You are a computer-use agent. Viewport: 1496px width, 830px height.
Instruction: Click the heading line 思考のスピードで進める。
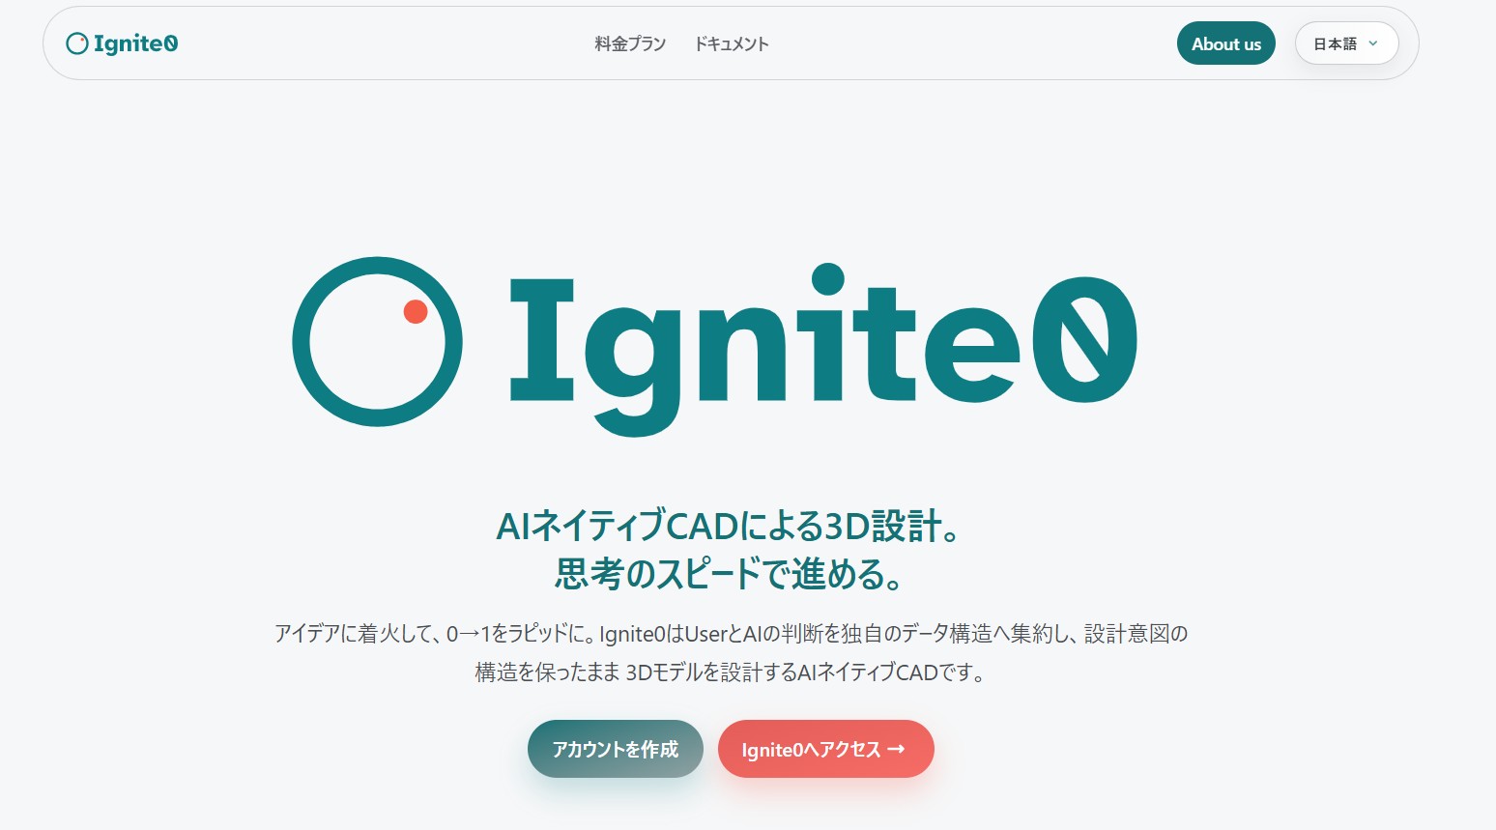(x=730, y=574)
